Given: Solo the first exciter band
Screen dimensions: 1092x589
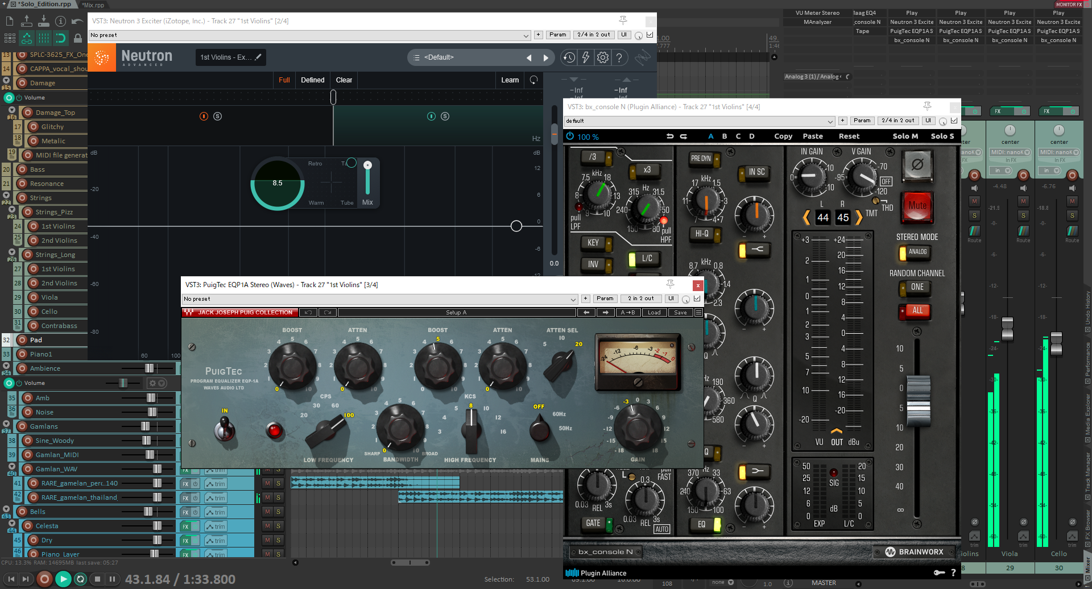Looking at the screenshot, I should tap(217, 116).
